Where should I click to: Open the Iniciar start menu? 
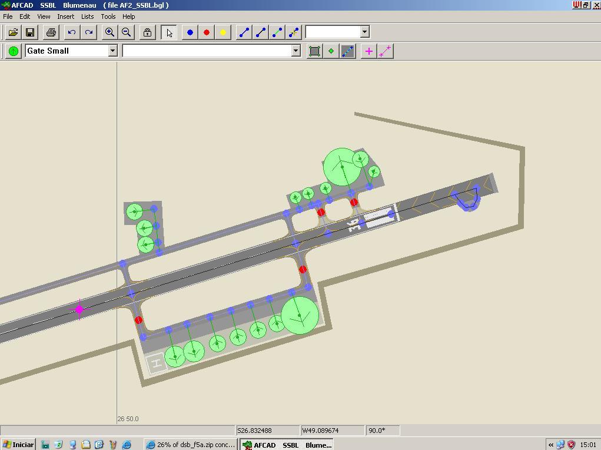(18, 445)
